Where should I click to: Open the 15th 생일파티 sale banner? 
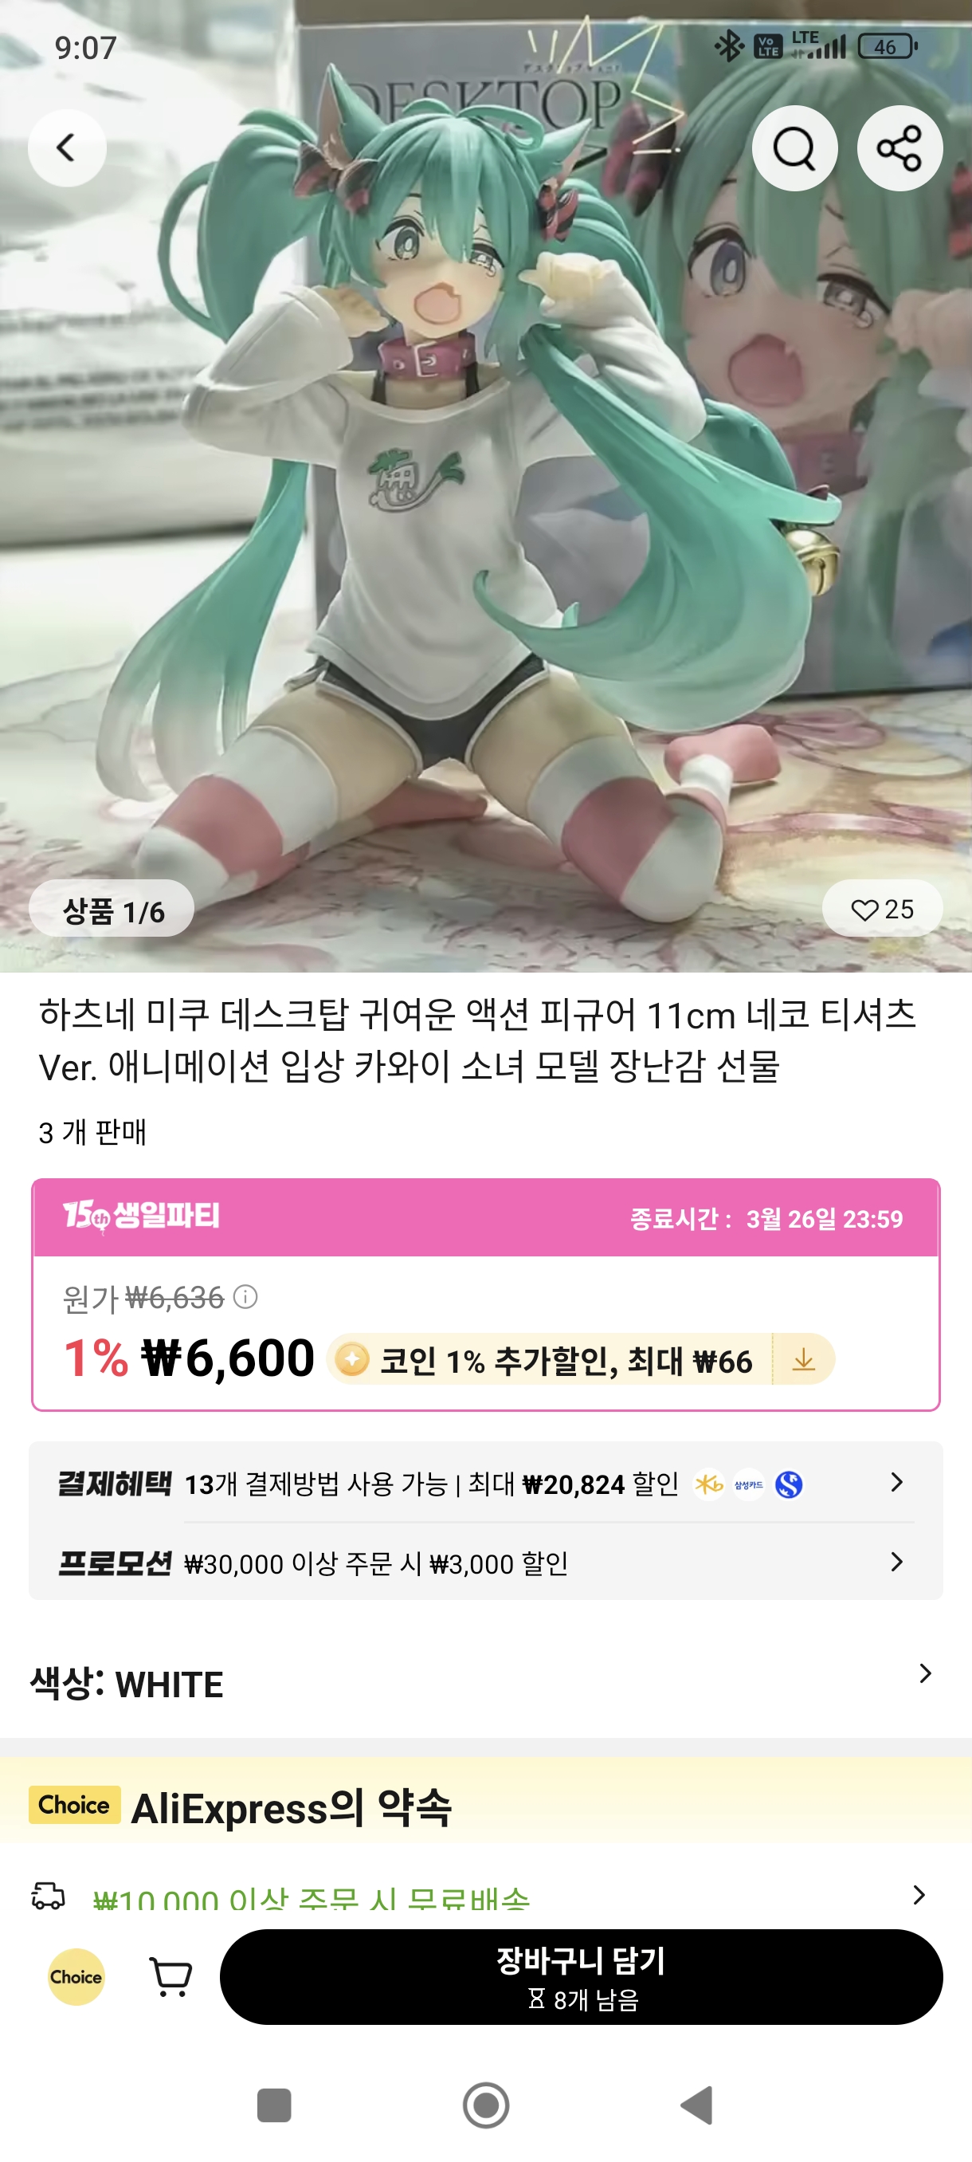coord(485,1217)
